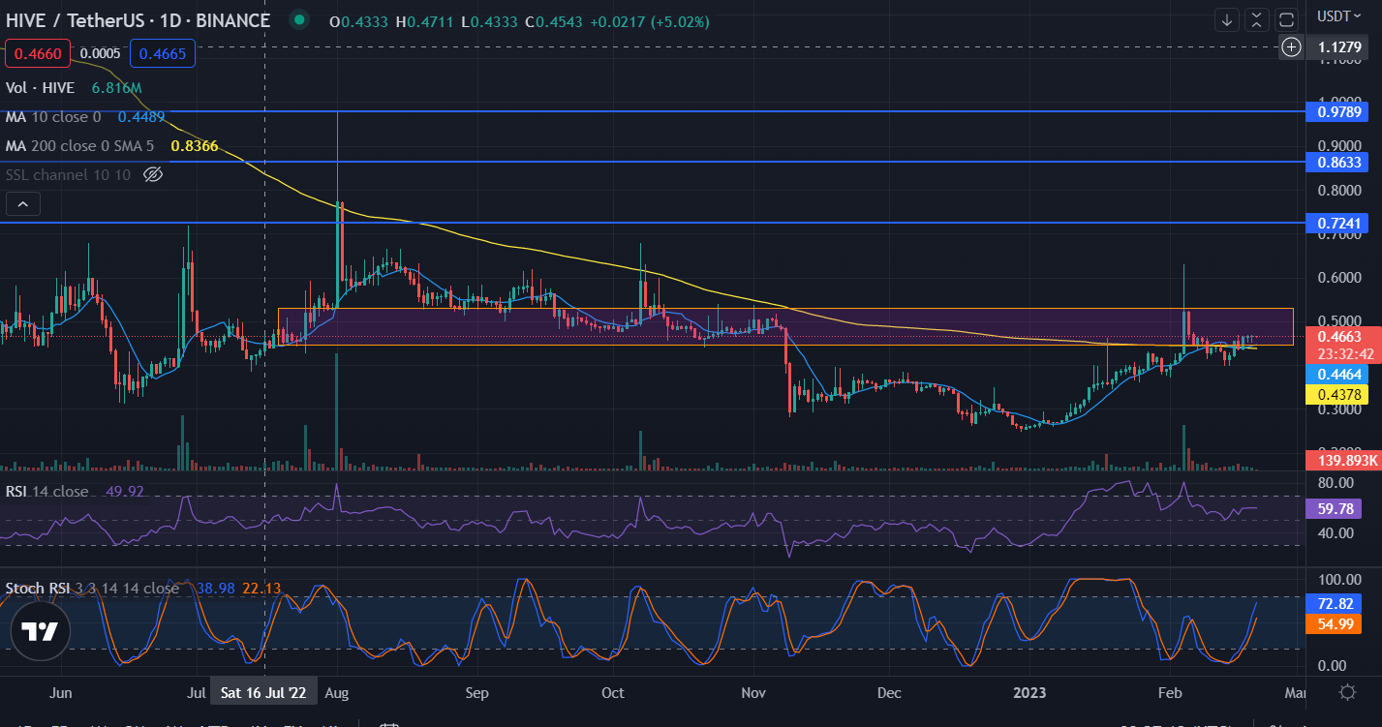Click the 49.92 RSI value in legend

[123, 491]
